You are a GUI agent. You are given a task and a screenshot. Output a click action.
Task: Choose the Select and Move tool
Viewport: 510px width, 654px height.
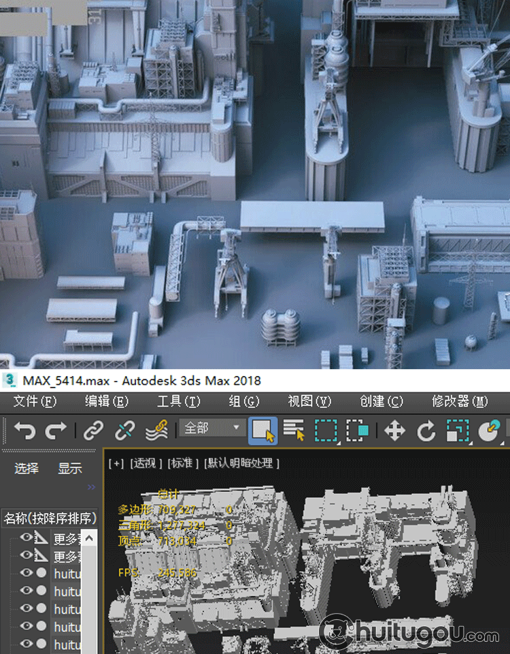point(394,431)
